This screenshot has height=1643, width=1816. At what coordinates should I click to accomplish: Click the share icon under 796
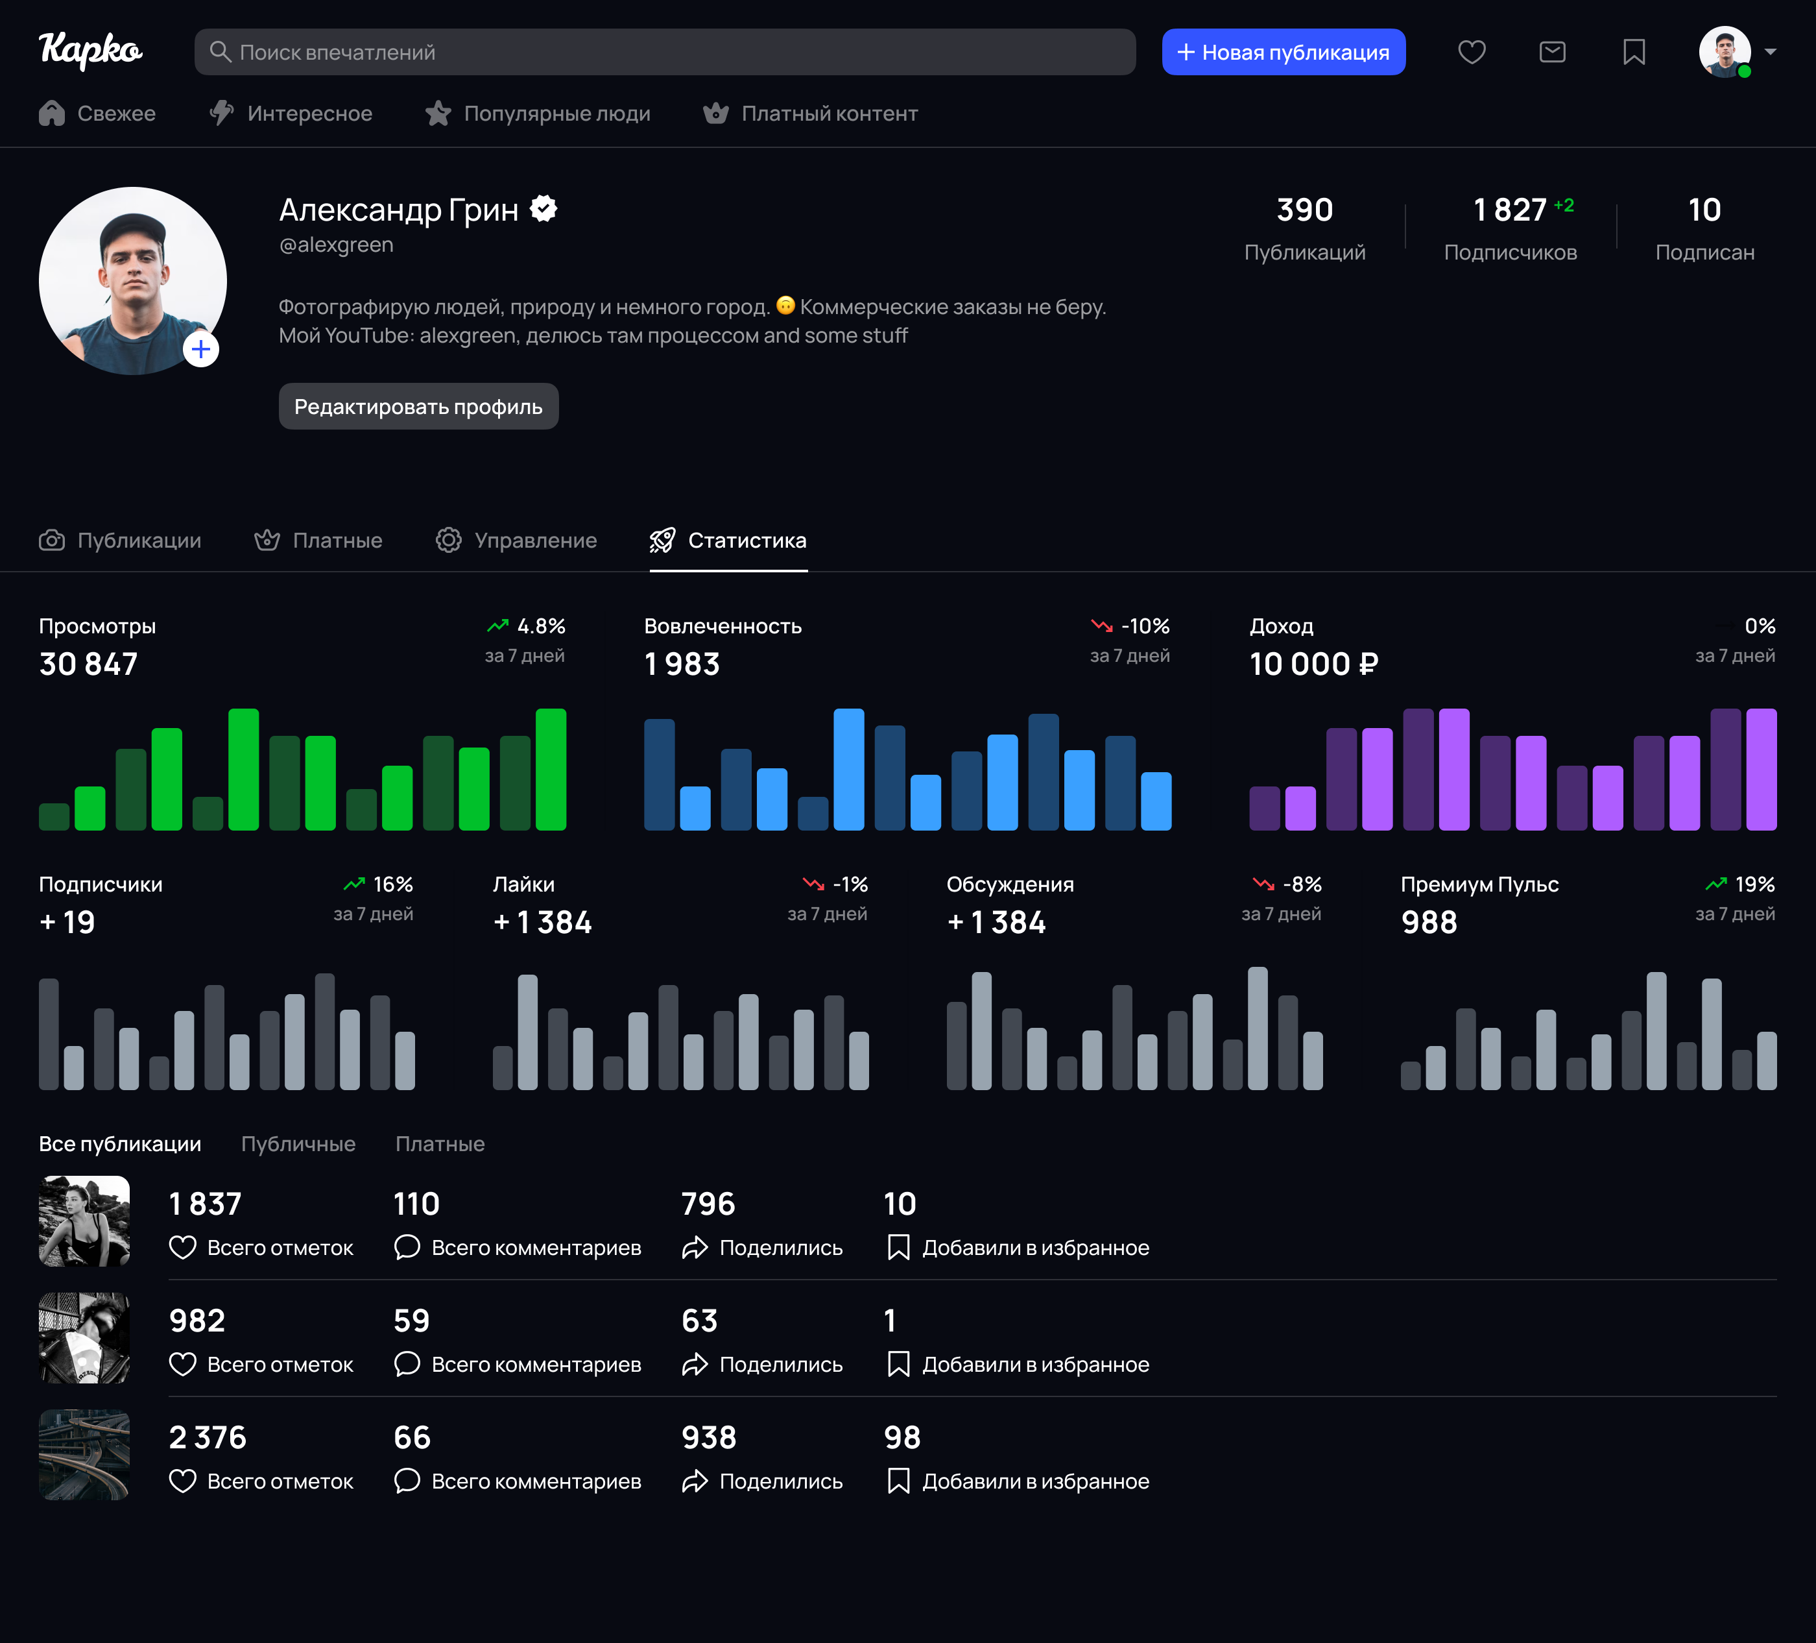pyautogui.click(x=695, y=1247)
